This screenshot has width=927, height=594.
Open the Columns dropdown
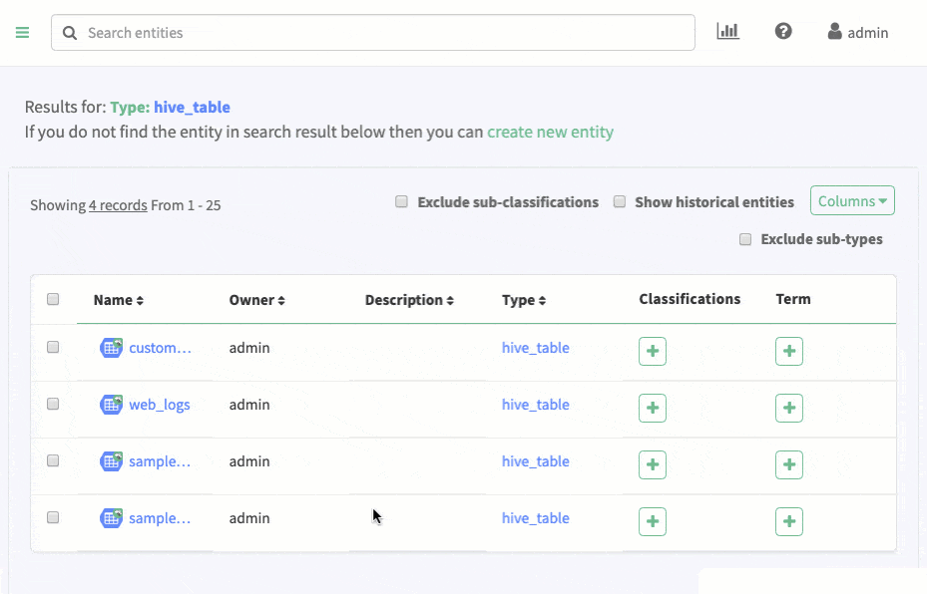pos(851,201)
